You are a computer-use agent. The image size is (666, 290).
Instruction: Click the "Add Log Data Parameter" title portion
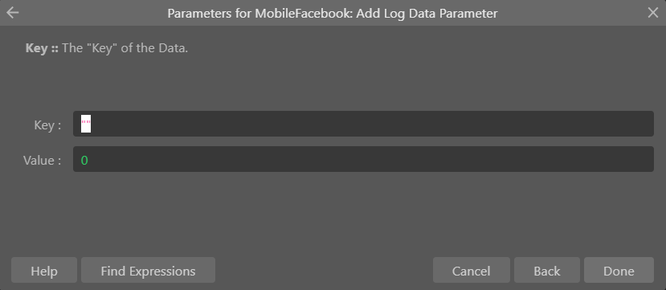click(x=427, y=13)
